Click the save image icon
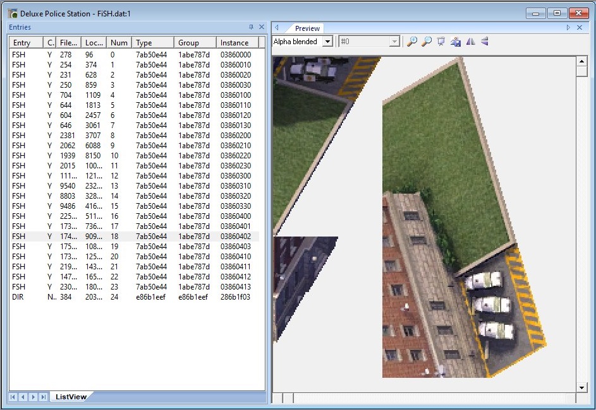Viewport: 596px width, 410px height. (x=455, y=42)
